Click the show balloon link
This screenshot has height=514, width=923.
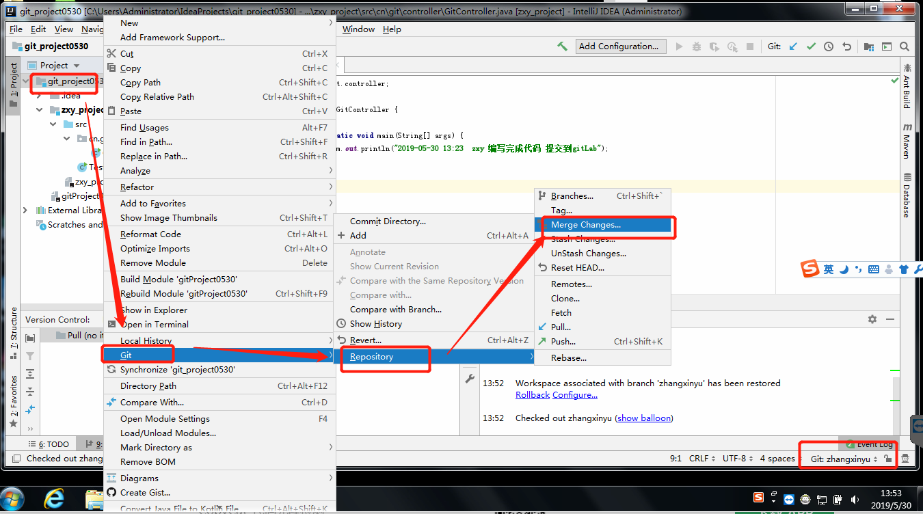coord(644,418)
